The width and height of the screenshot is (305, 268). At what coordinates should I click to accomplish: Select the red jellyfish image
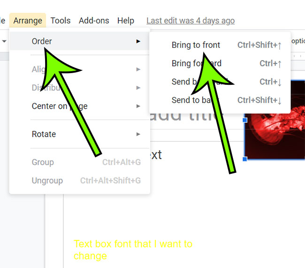[274, 120]
